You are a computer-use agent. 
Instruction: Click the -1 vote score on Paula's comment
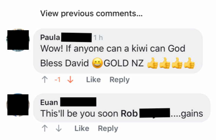[x=58, y=79]
